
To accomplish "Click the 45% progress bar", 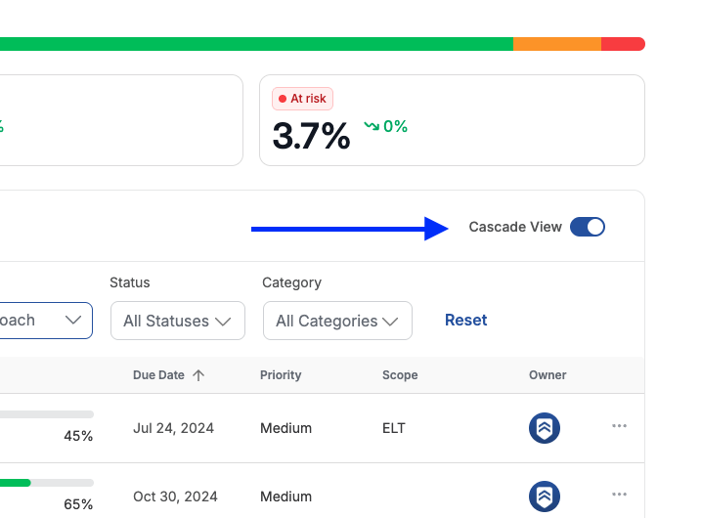I will [47, 414].
